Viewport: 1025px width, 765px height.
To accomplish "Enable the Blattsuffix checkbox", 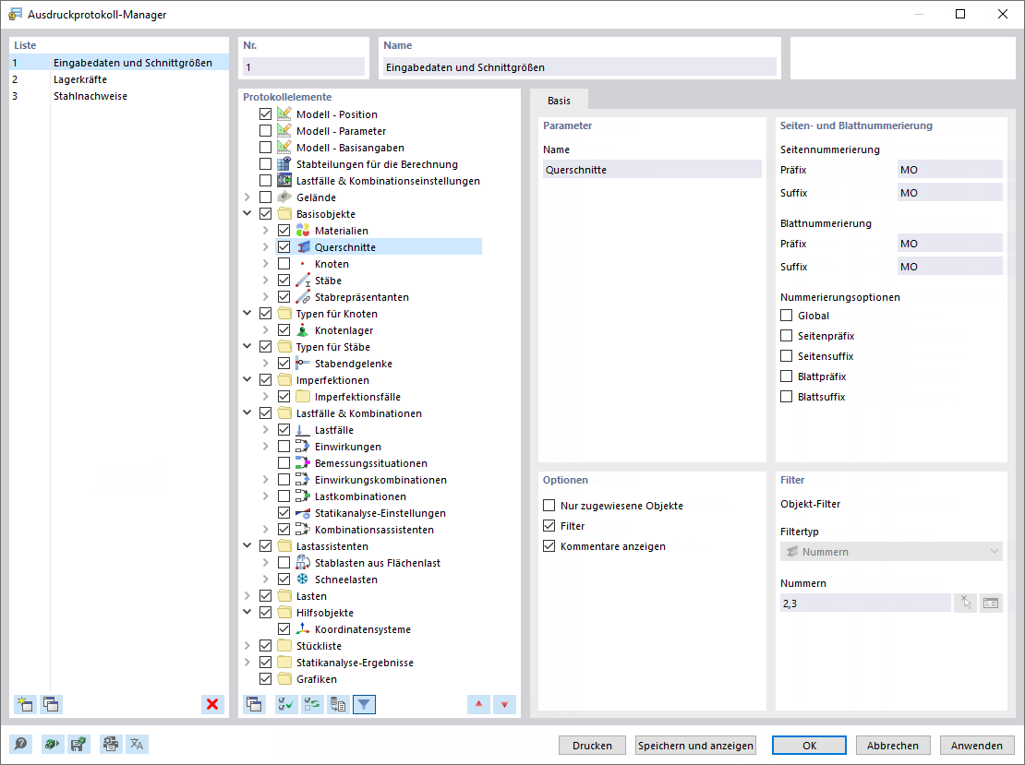I will (x=787, y=397).
